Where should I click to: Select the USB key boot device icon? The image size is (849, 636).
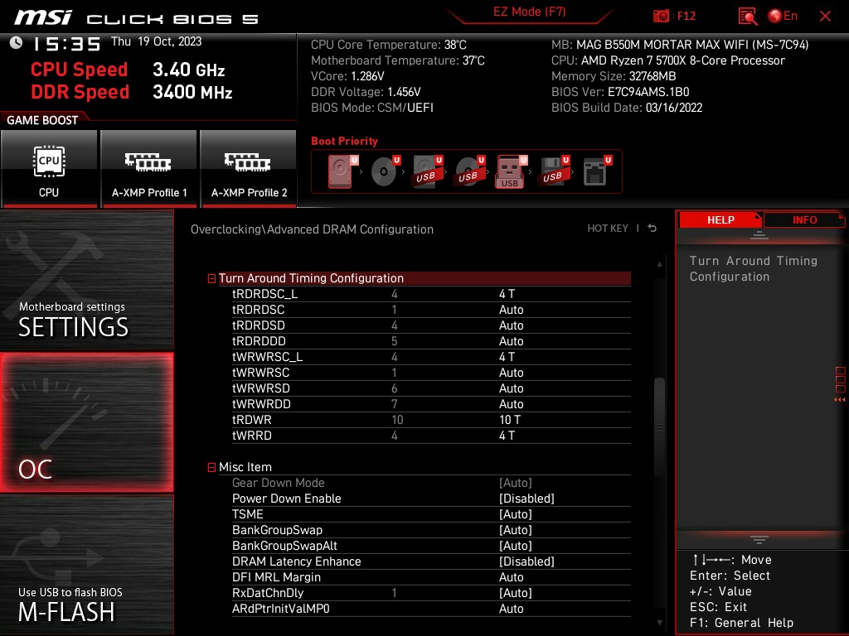(511, 171)
